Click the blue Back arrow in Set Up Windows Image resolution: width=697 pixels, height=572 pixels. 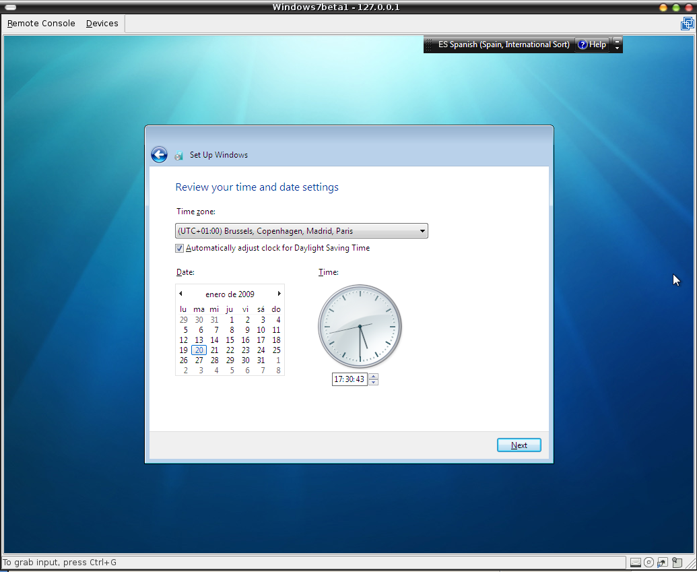point(159,155)
